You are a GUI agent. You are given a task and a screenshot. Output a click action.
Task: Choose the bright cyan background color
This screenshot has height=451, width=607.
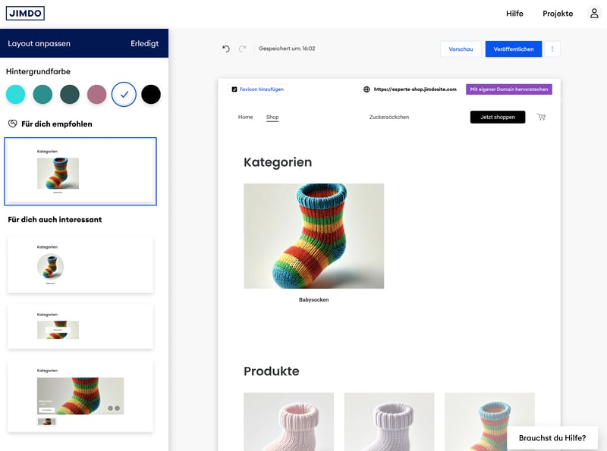tap(15, 95)
